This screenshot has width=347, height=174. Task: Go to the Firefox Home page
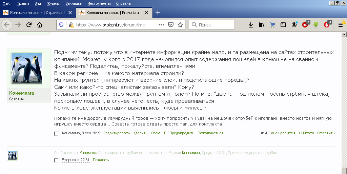point(40,25)
